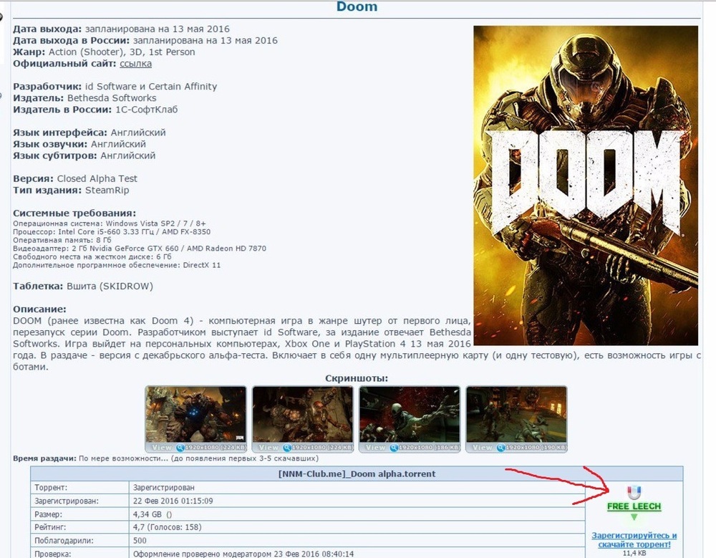Click the genre text 'Action (Shooter), 3D, 1st Person'
The width and height of the screenshot is (716, 558).
coord(122,52)
